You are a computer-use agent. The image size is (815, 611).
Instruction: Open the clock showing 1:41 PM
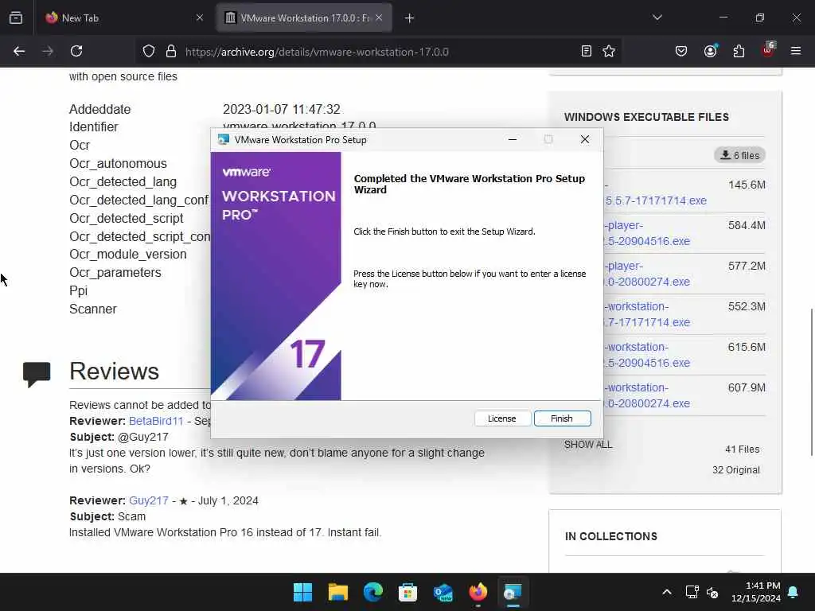(756, 592)
